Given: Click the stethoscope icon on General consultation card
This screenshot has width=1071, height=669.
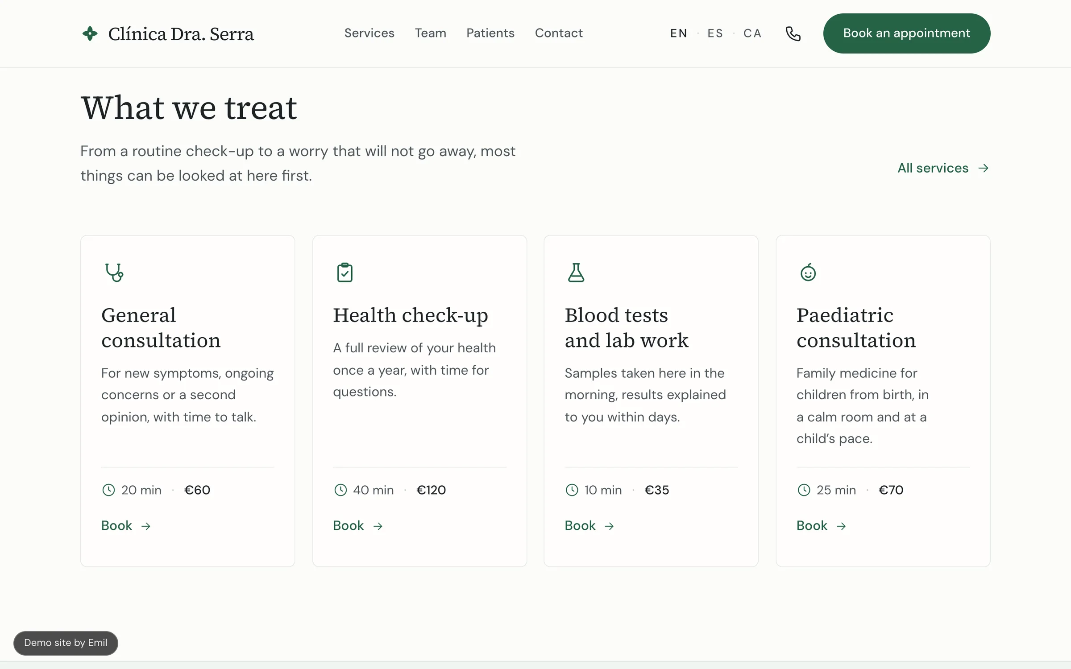Looking at the screenshot, I should pyautogui.click(x=114, y=273).
